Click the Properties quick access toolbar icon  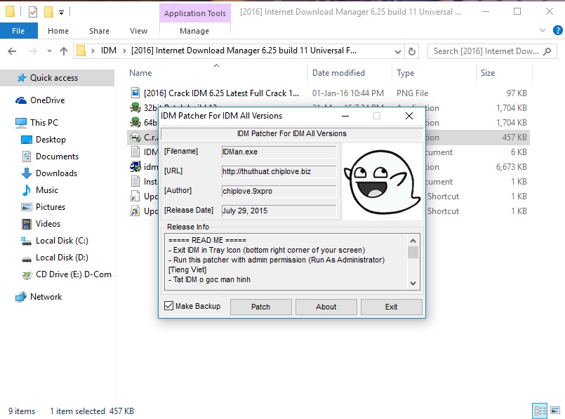pyautogui.click(x=33, y=12)
